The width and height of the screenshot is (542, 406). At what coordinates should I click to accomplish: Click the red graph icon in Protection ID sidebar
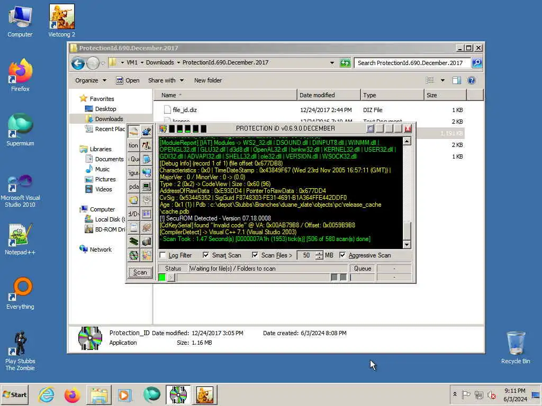point(147,145)
